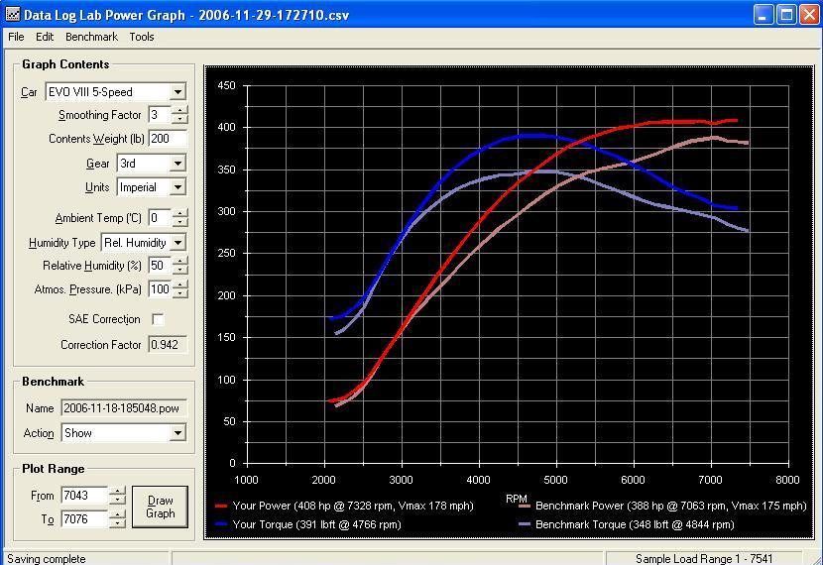Increase Ambient Temp using up spinner
Viewport: 823px width, 565px height.
click(x=179, y=213)
